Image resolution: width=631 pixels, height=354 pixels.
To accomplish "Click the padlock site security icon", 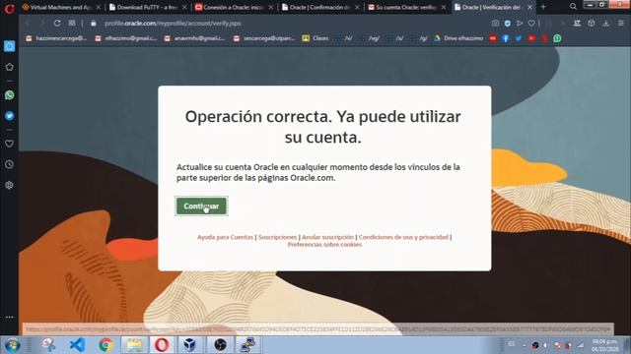I will [94, 24].
